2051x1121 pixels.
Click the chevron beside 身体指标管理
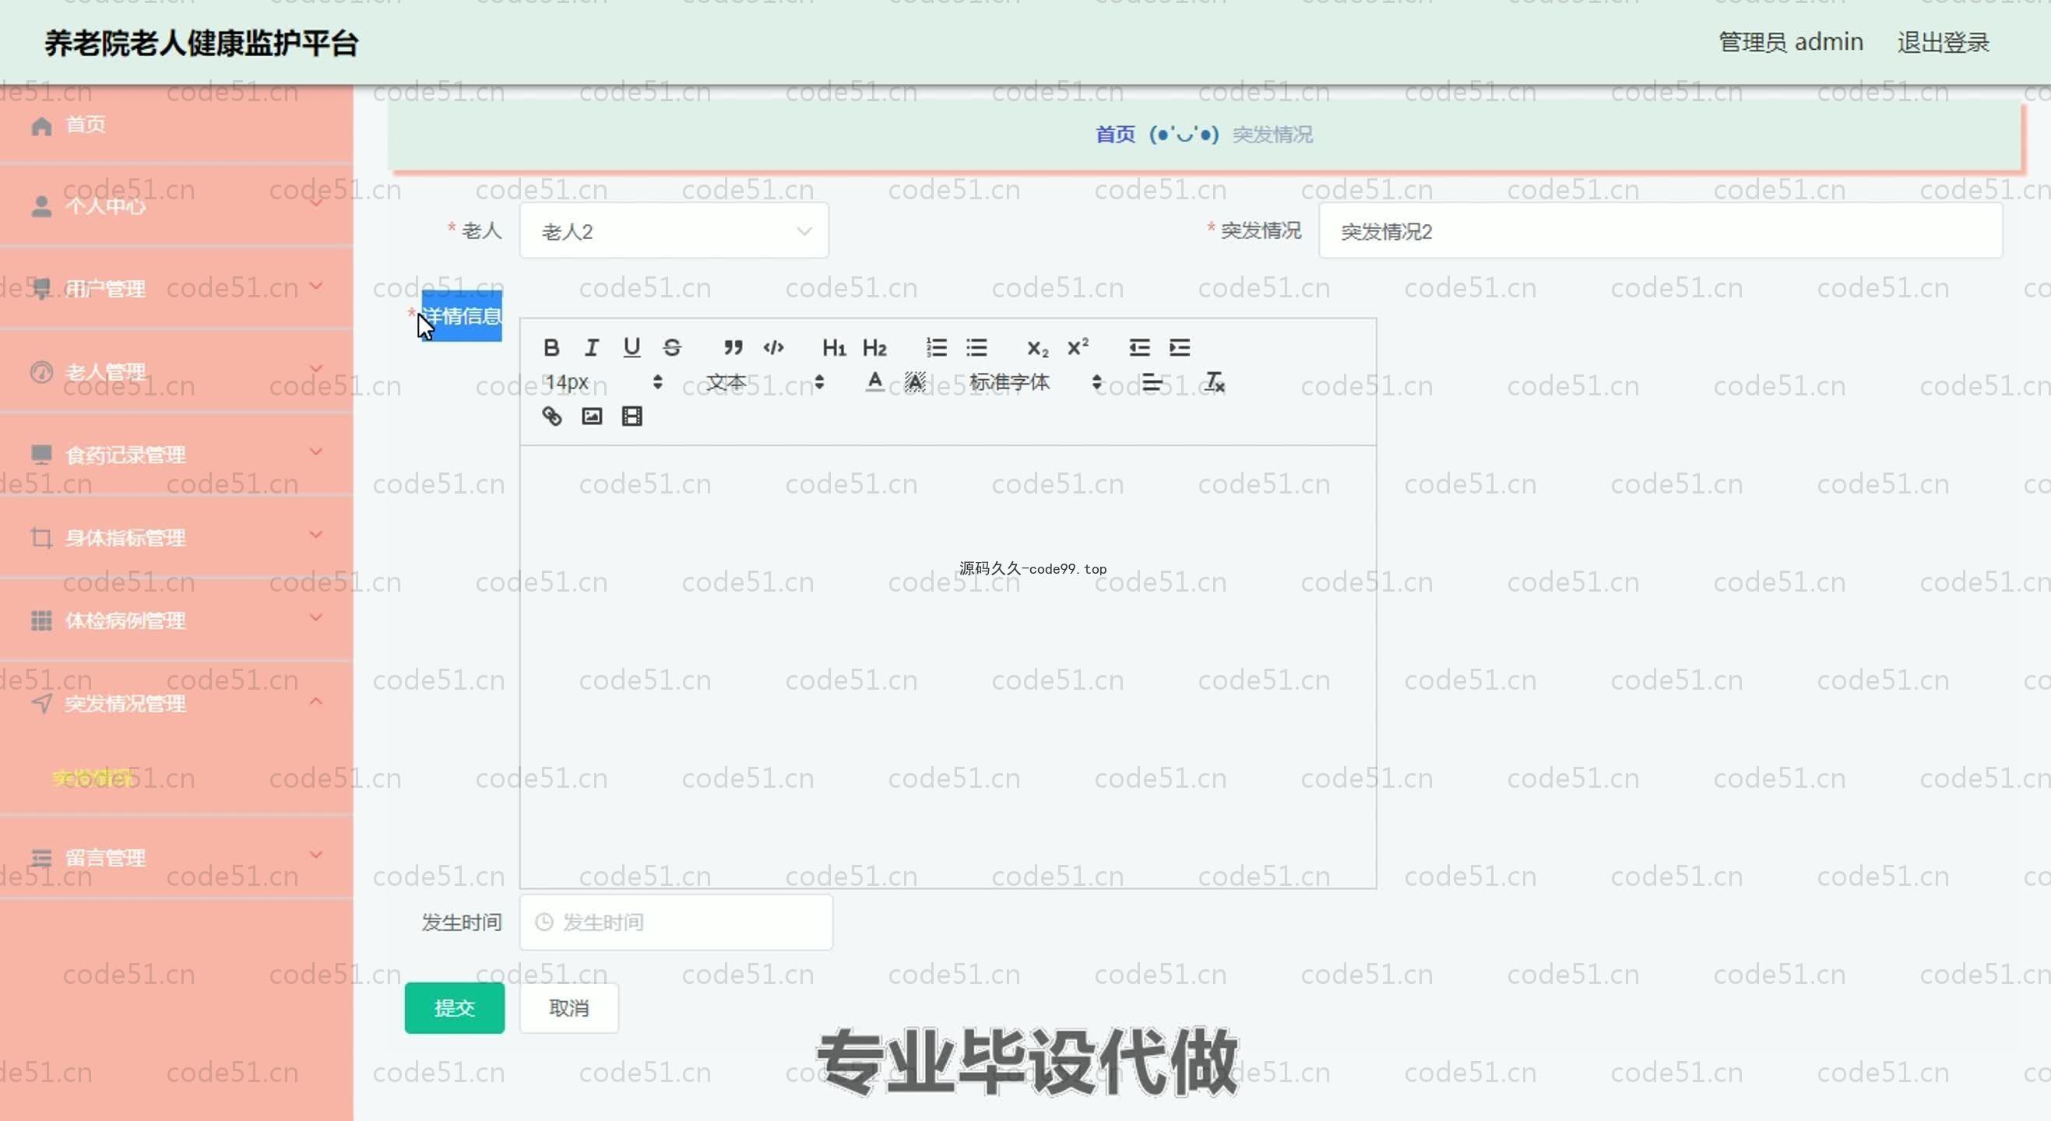(316, 534)
